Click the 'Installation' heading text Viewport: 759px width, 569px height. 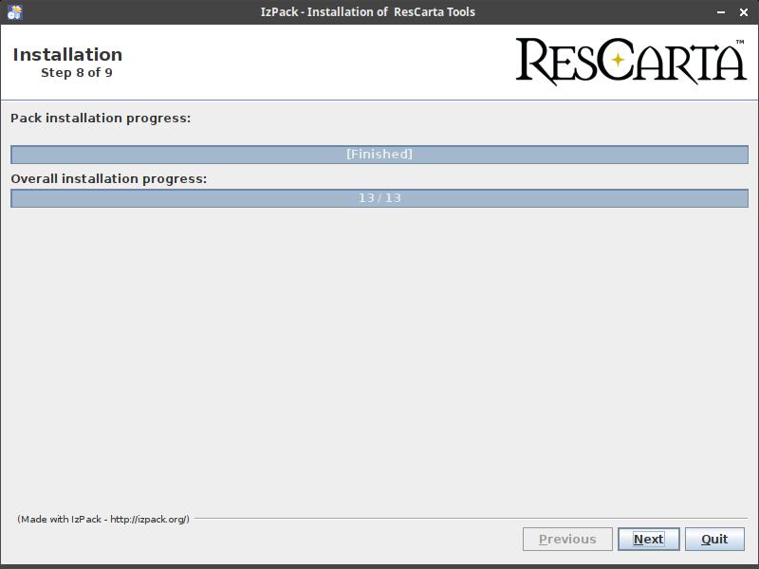click(67, 55)
